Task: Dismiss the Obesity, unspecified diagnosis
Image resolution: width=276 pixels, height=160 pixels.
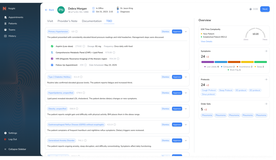Action: [x=165, y=109]
